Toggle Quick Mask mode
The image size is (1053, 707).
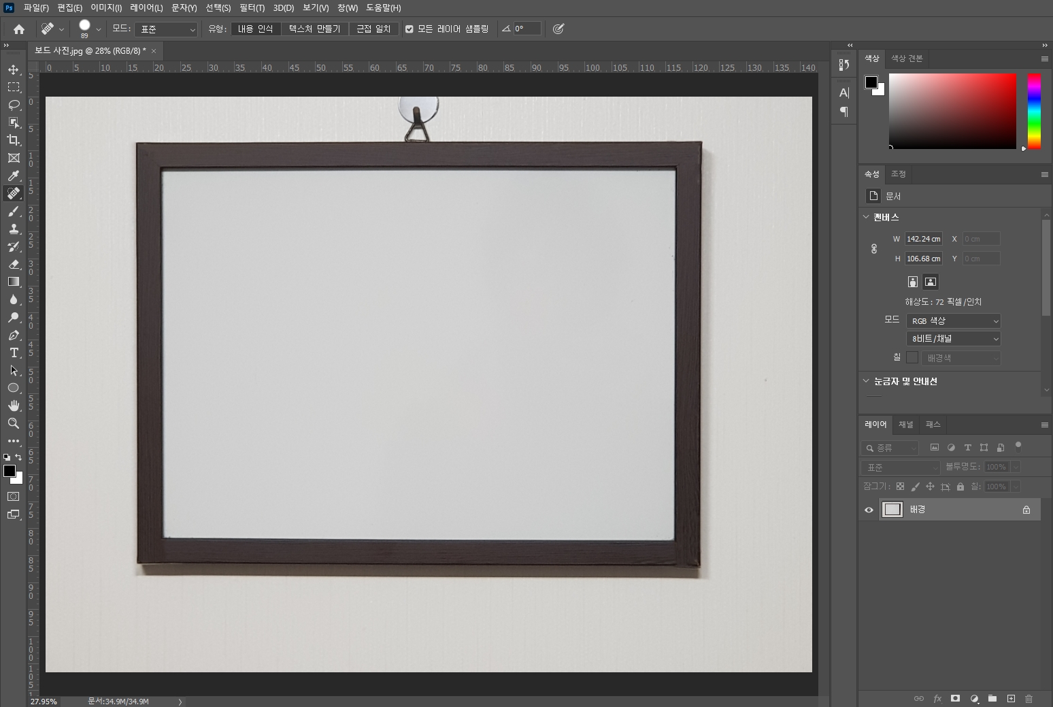(14, 497)
